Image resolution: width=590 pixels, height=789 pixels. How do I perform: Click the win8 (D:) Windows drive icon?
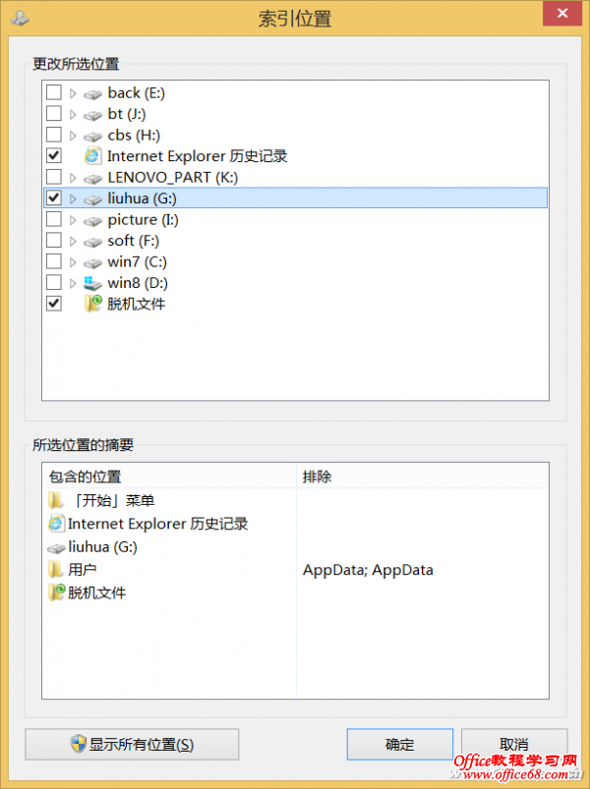(x=92, y=283)
